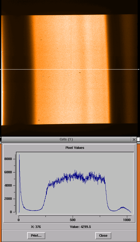140x242 pixels.
Task: Select the left endpoint handle of cut line
Action: coord(1,70)
